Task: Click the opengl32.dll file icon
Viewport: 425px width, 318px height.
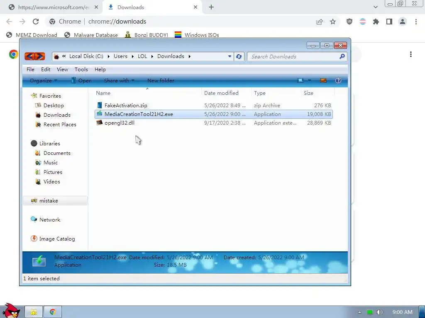Action: coord(100,123)
